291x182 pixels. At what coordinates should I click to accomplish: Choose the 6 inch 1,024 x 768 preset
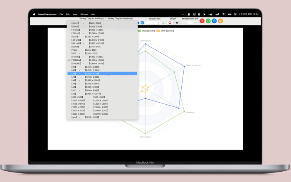(102, 27)
